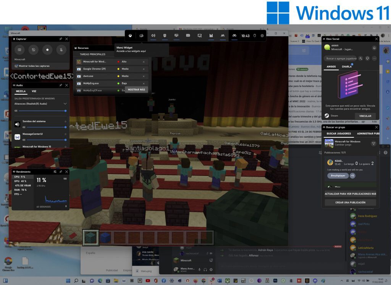
Task: Pin the Capturar widget
Action: (61, 39)
